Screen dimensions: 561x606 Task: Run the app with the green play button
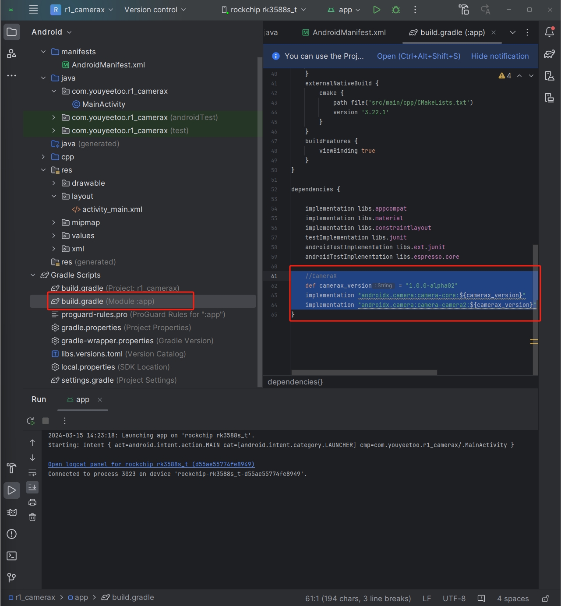[376, 10]
